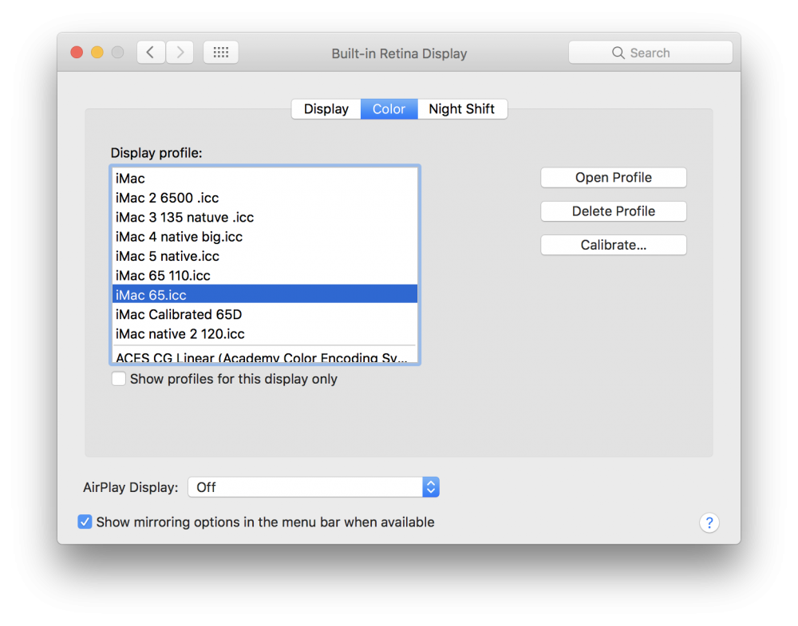Viewport: 798px width, 626px height.
Task: Click the Open Profile button
Action: point(614,178)
